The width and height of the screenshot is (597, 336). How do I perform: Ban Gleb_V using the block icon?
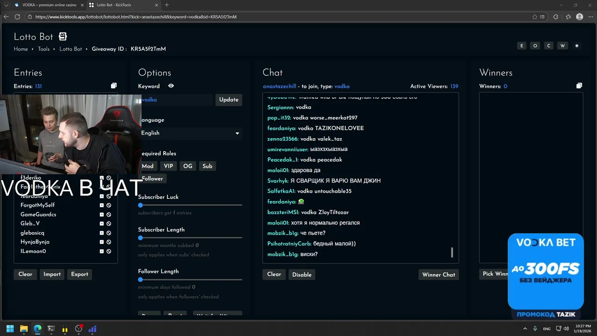[109, 224]
